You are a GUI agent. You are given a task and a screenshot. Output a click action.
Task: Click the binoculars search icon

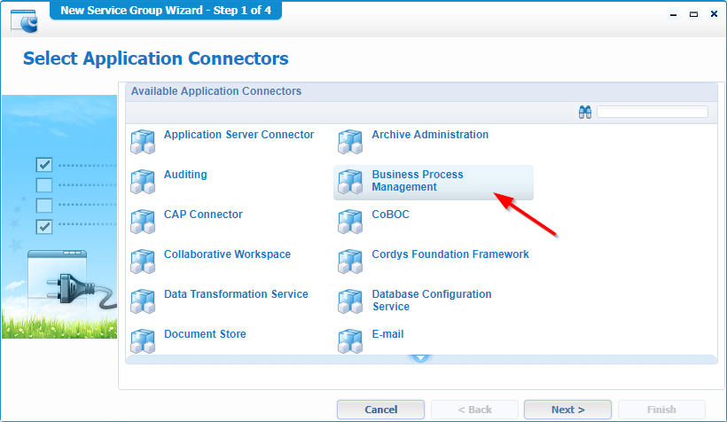pyautogui.click(x=585, y=113)
